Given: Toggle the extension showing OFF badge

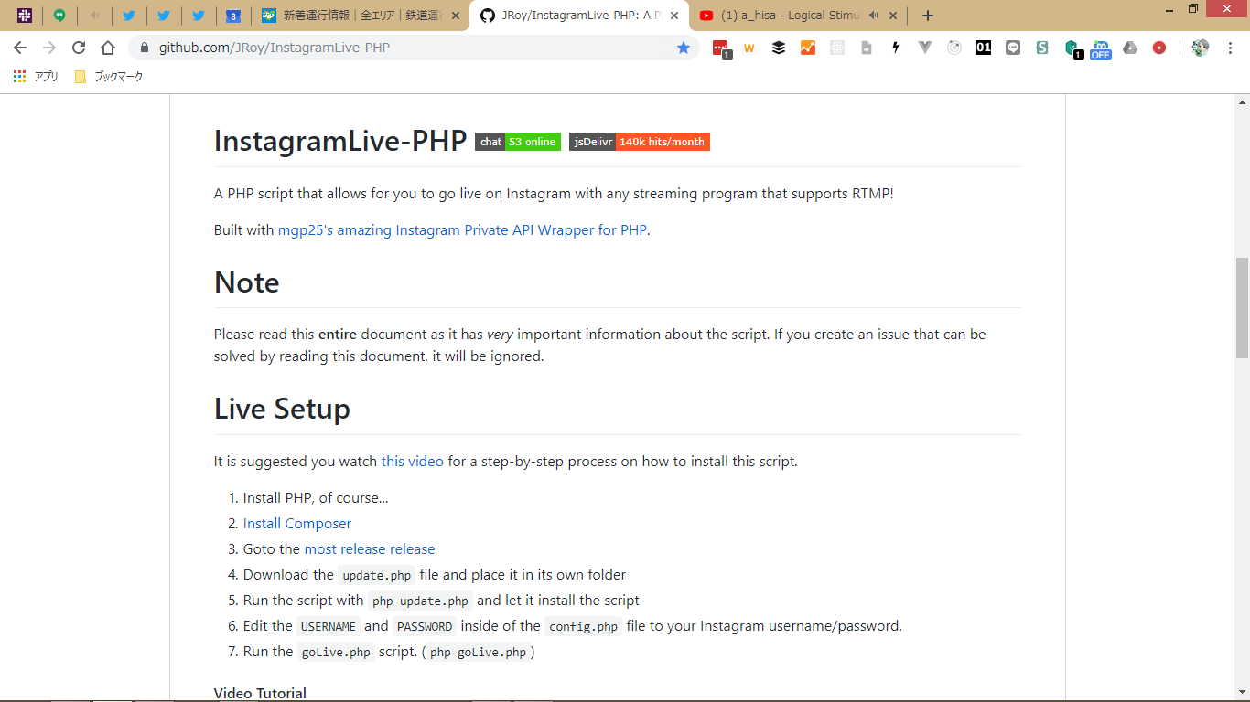Looking at the screenshot, I should coord(1100,48).
